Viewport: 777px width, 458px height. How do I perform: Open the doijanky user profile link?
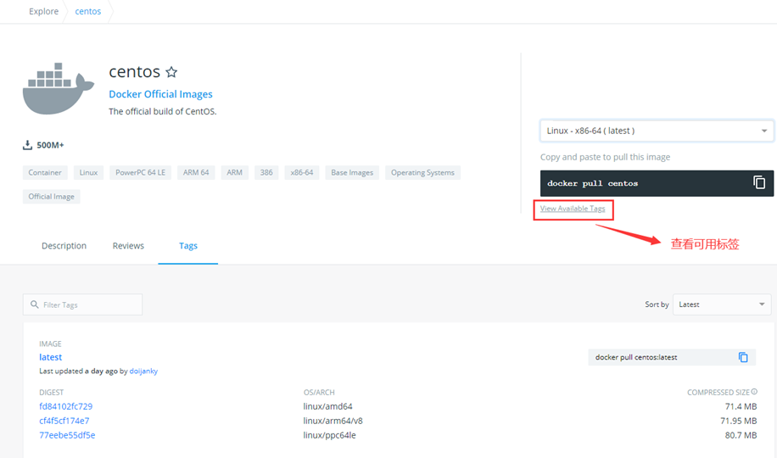143,371
